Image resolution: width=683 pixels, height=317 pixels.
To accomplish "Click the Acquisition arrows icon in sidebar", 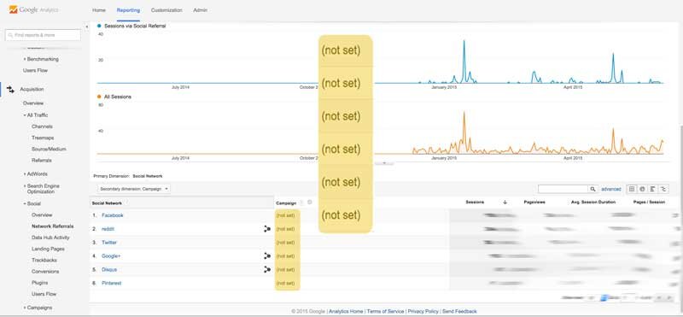I will click(10, 89).
